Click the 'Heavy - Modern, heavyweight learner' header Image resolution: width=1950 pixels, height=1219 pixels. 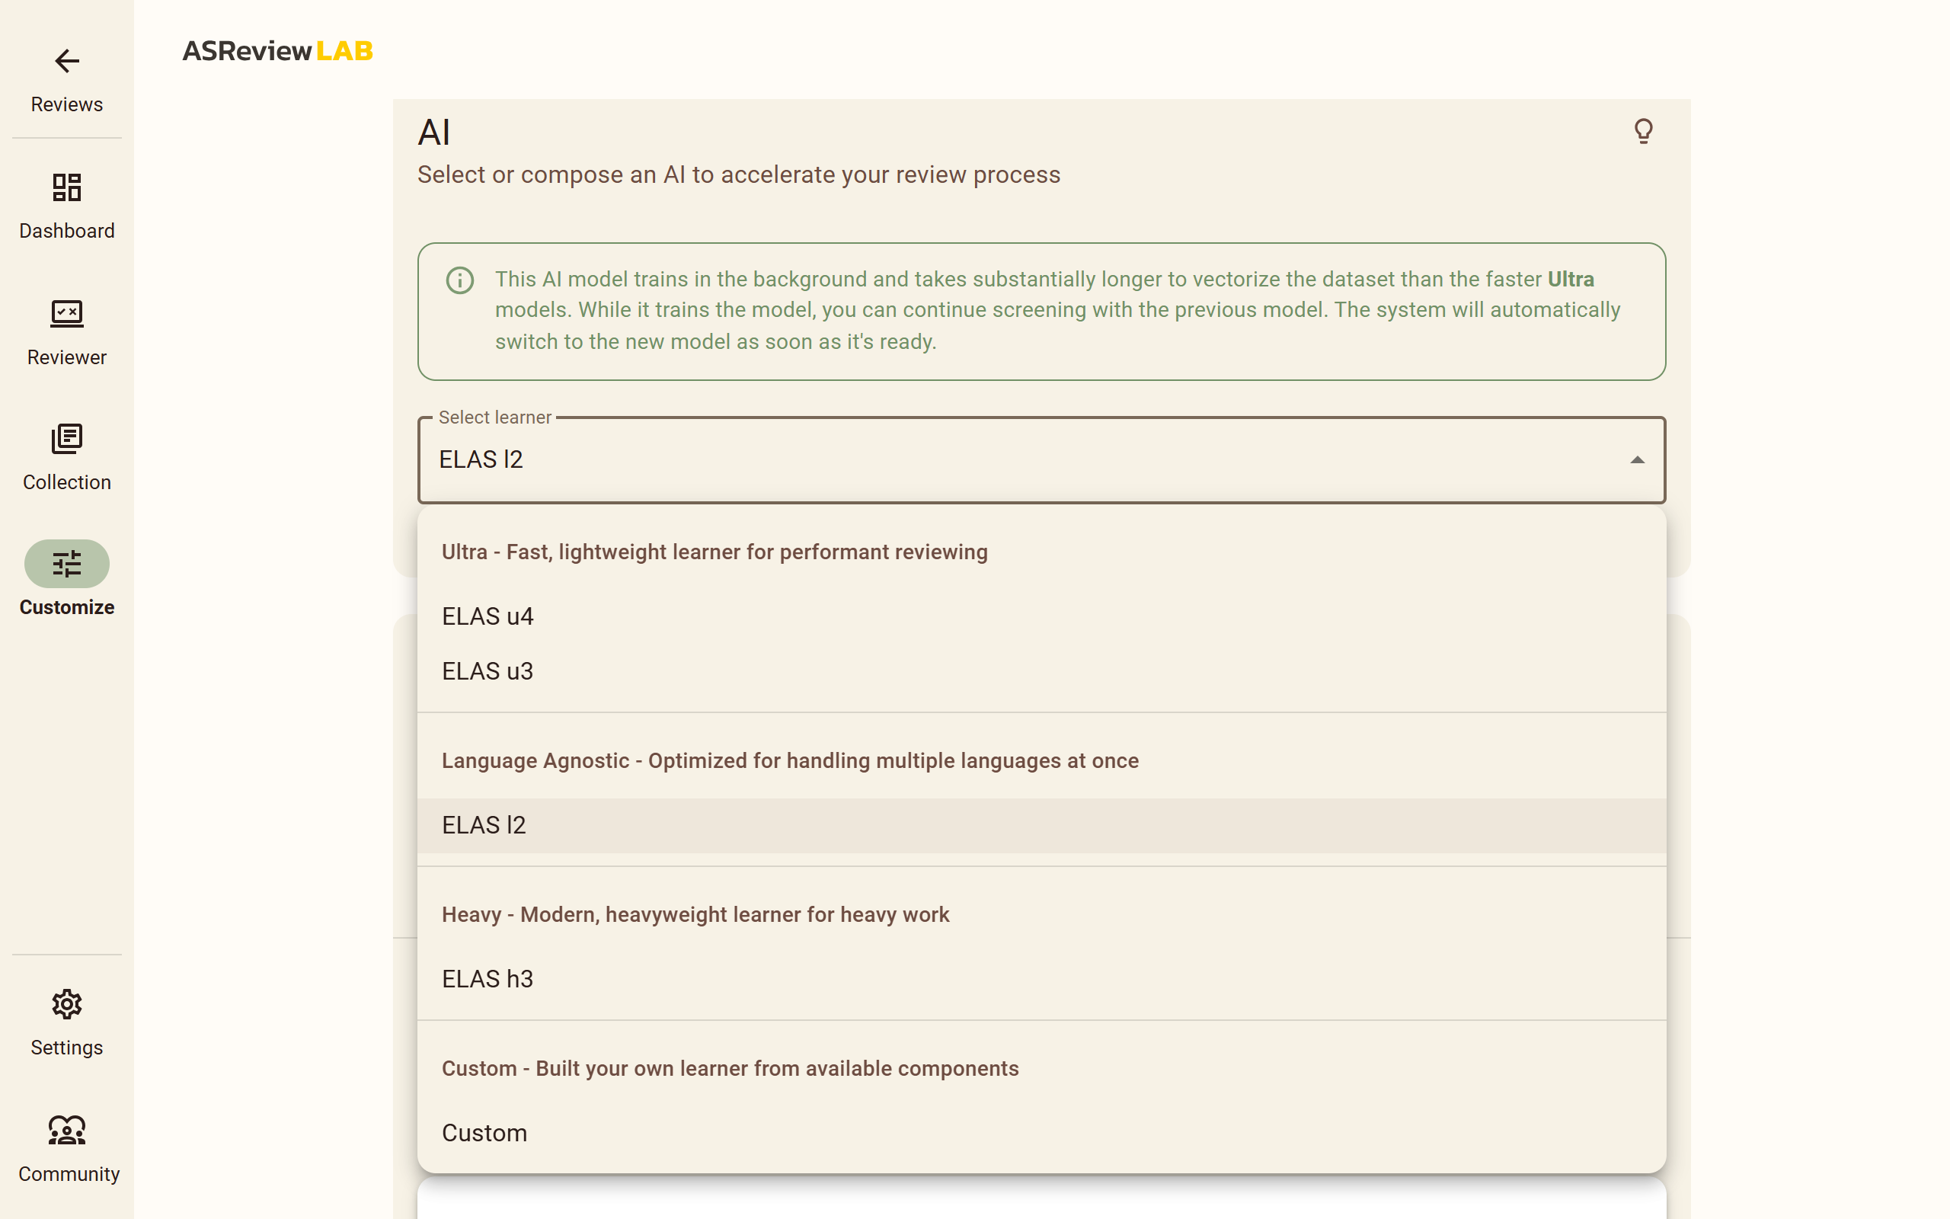point(695,915)
